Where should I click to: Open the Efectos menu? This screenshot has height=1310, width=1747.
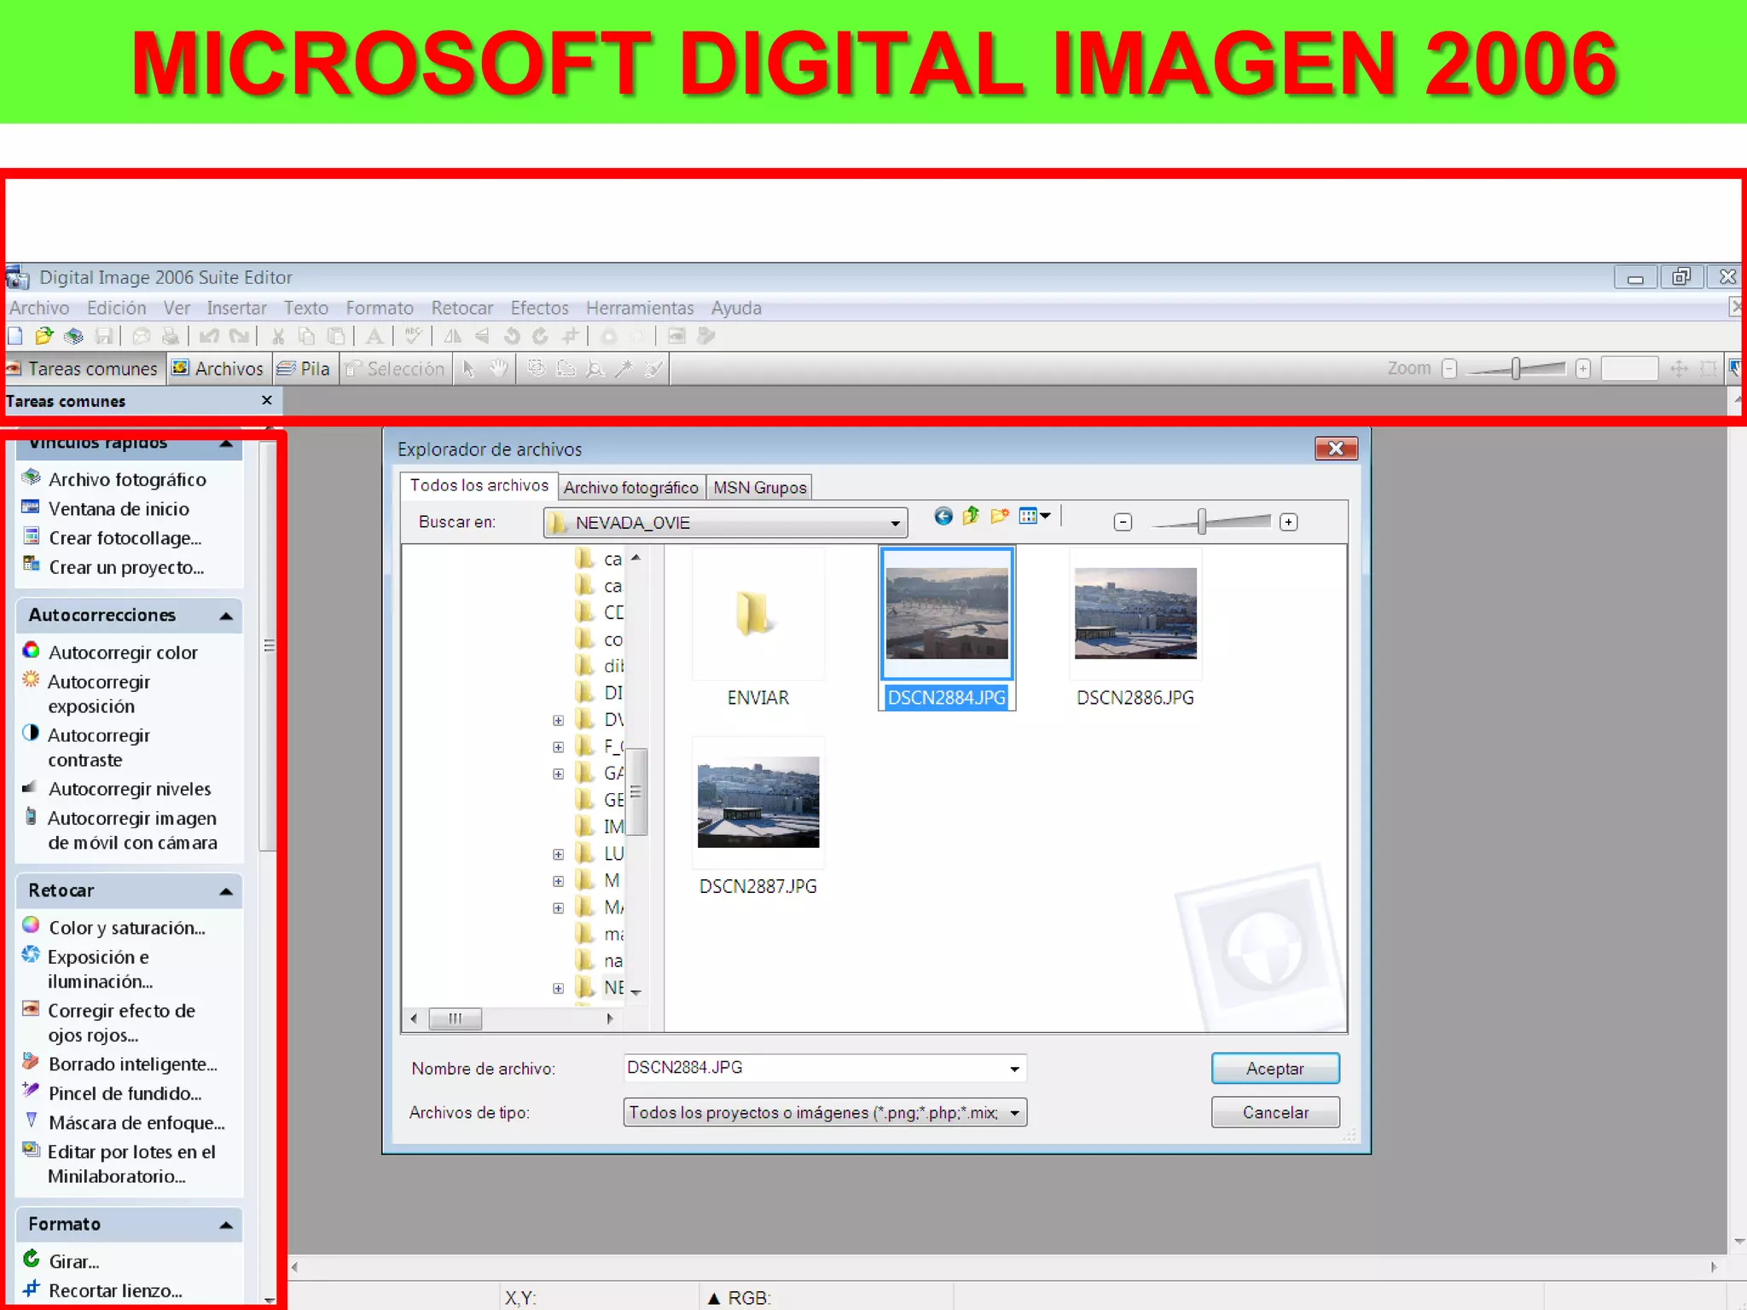(x=539, y=308)
